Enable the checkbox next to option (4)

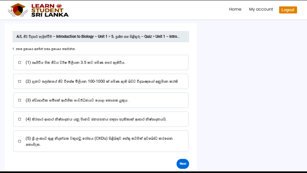point(20,119)
